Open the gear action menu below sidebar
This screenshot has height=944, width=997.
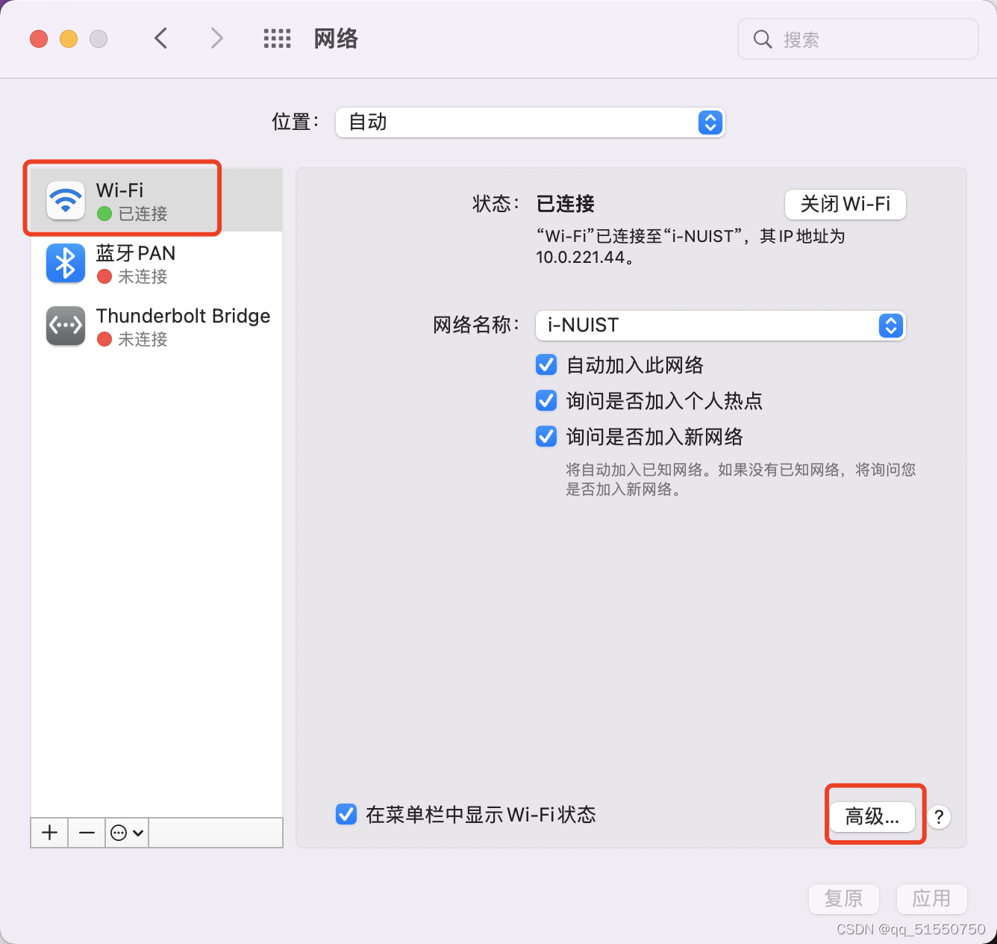126,833
